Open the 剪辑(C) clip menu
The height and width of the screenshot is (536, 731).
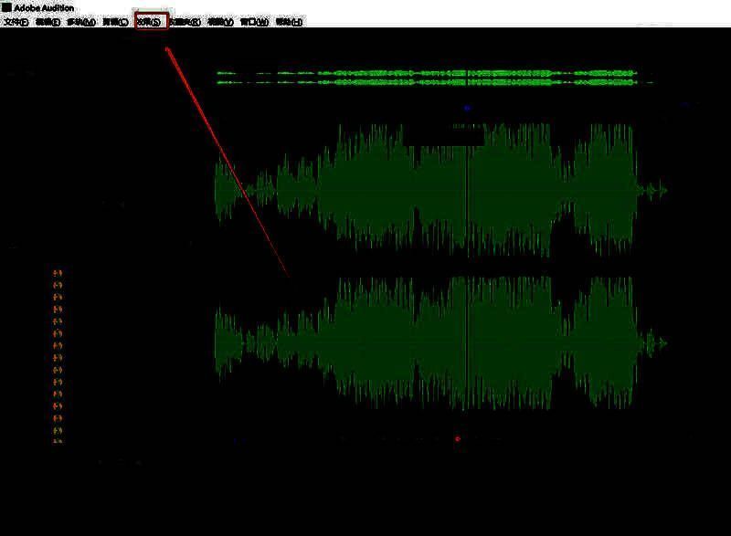click(x=115, y=22)
